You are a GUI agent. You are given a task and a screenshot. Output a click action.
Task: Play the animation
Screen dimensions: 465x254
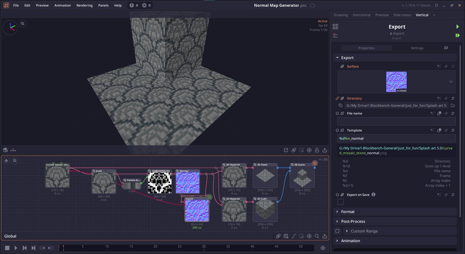click(x=16, y=248)
